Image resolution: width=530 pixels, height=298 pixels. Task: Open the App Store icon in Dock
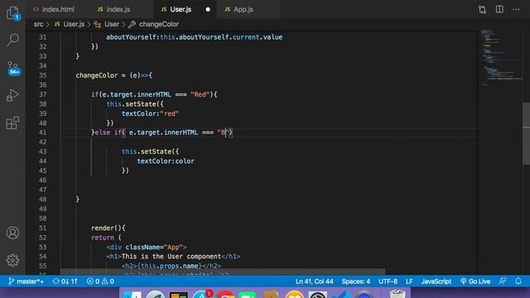pos(201,295)
